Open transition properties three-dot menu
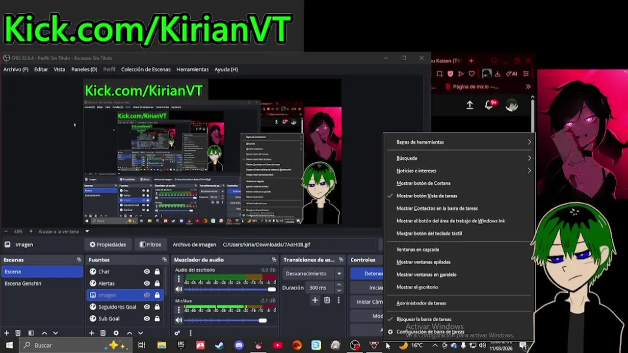Image resolution: width=628 pixels, height=353 pixels. 339,300
